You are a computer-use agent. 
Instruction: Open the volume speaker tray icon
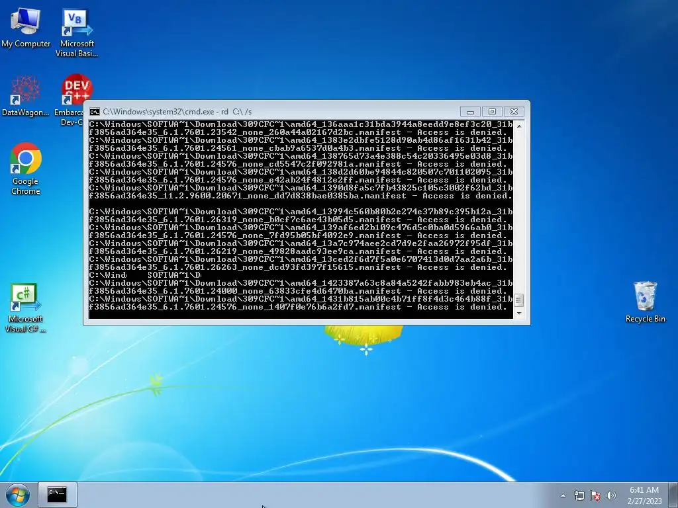tap(611, 495)
